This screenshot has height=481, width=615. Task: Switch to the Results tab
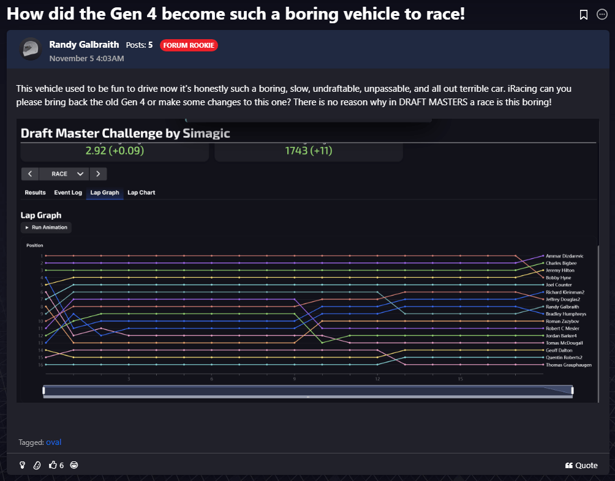(x=35, y=193)
